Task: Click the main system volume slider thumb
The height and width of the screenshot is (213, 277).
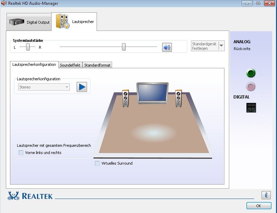Action: (124, 47)
